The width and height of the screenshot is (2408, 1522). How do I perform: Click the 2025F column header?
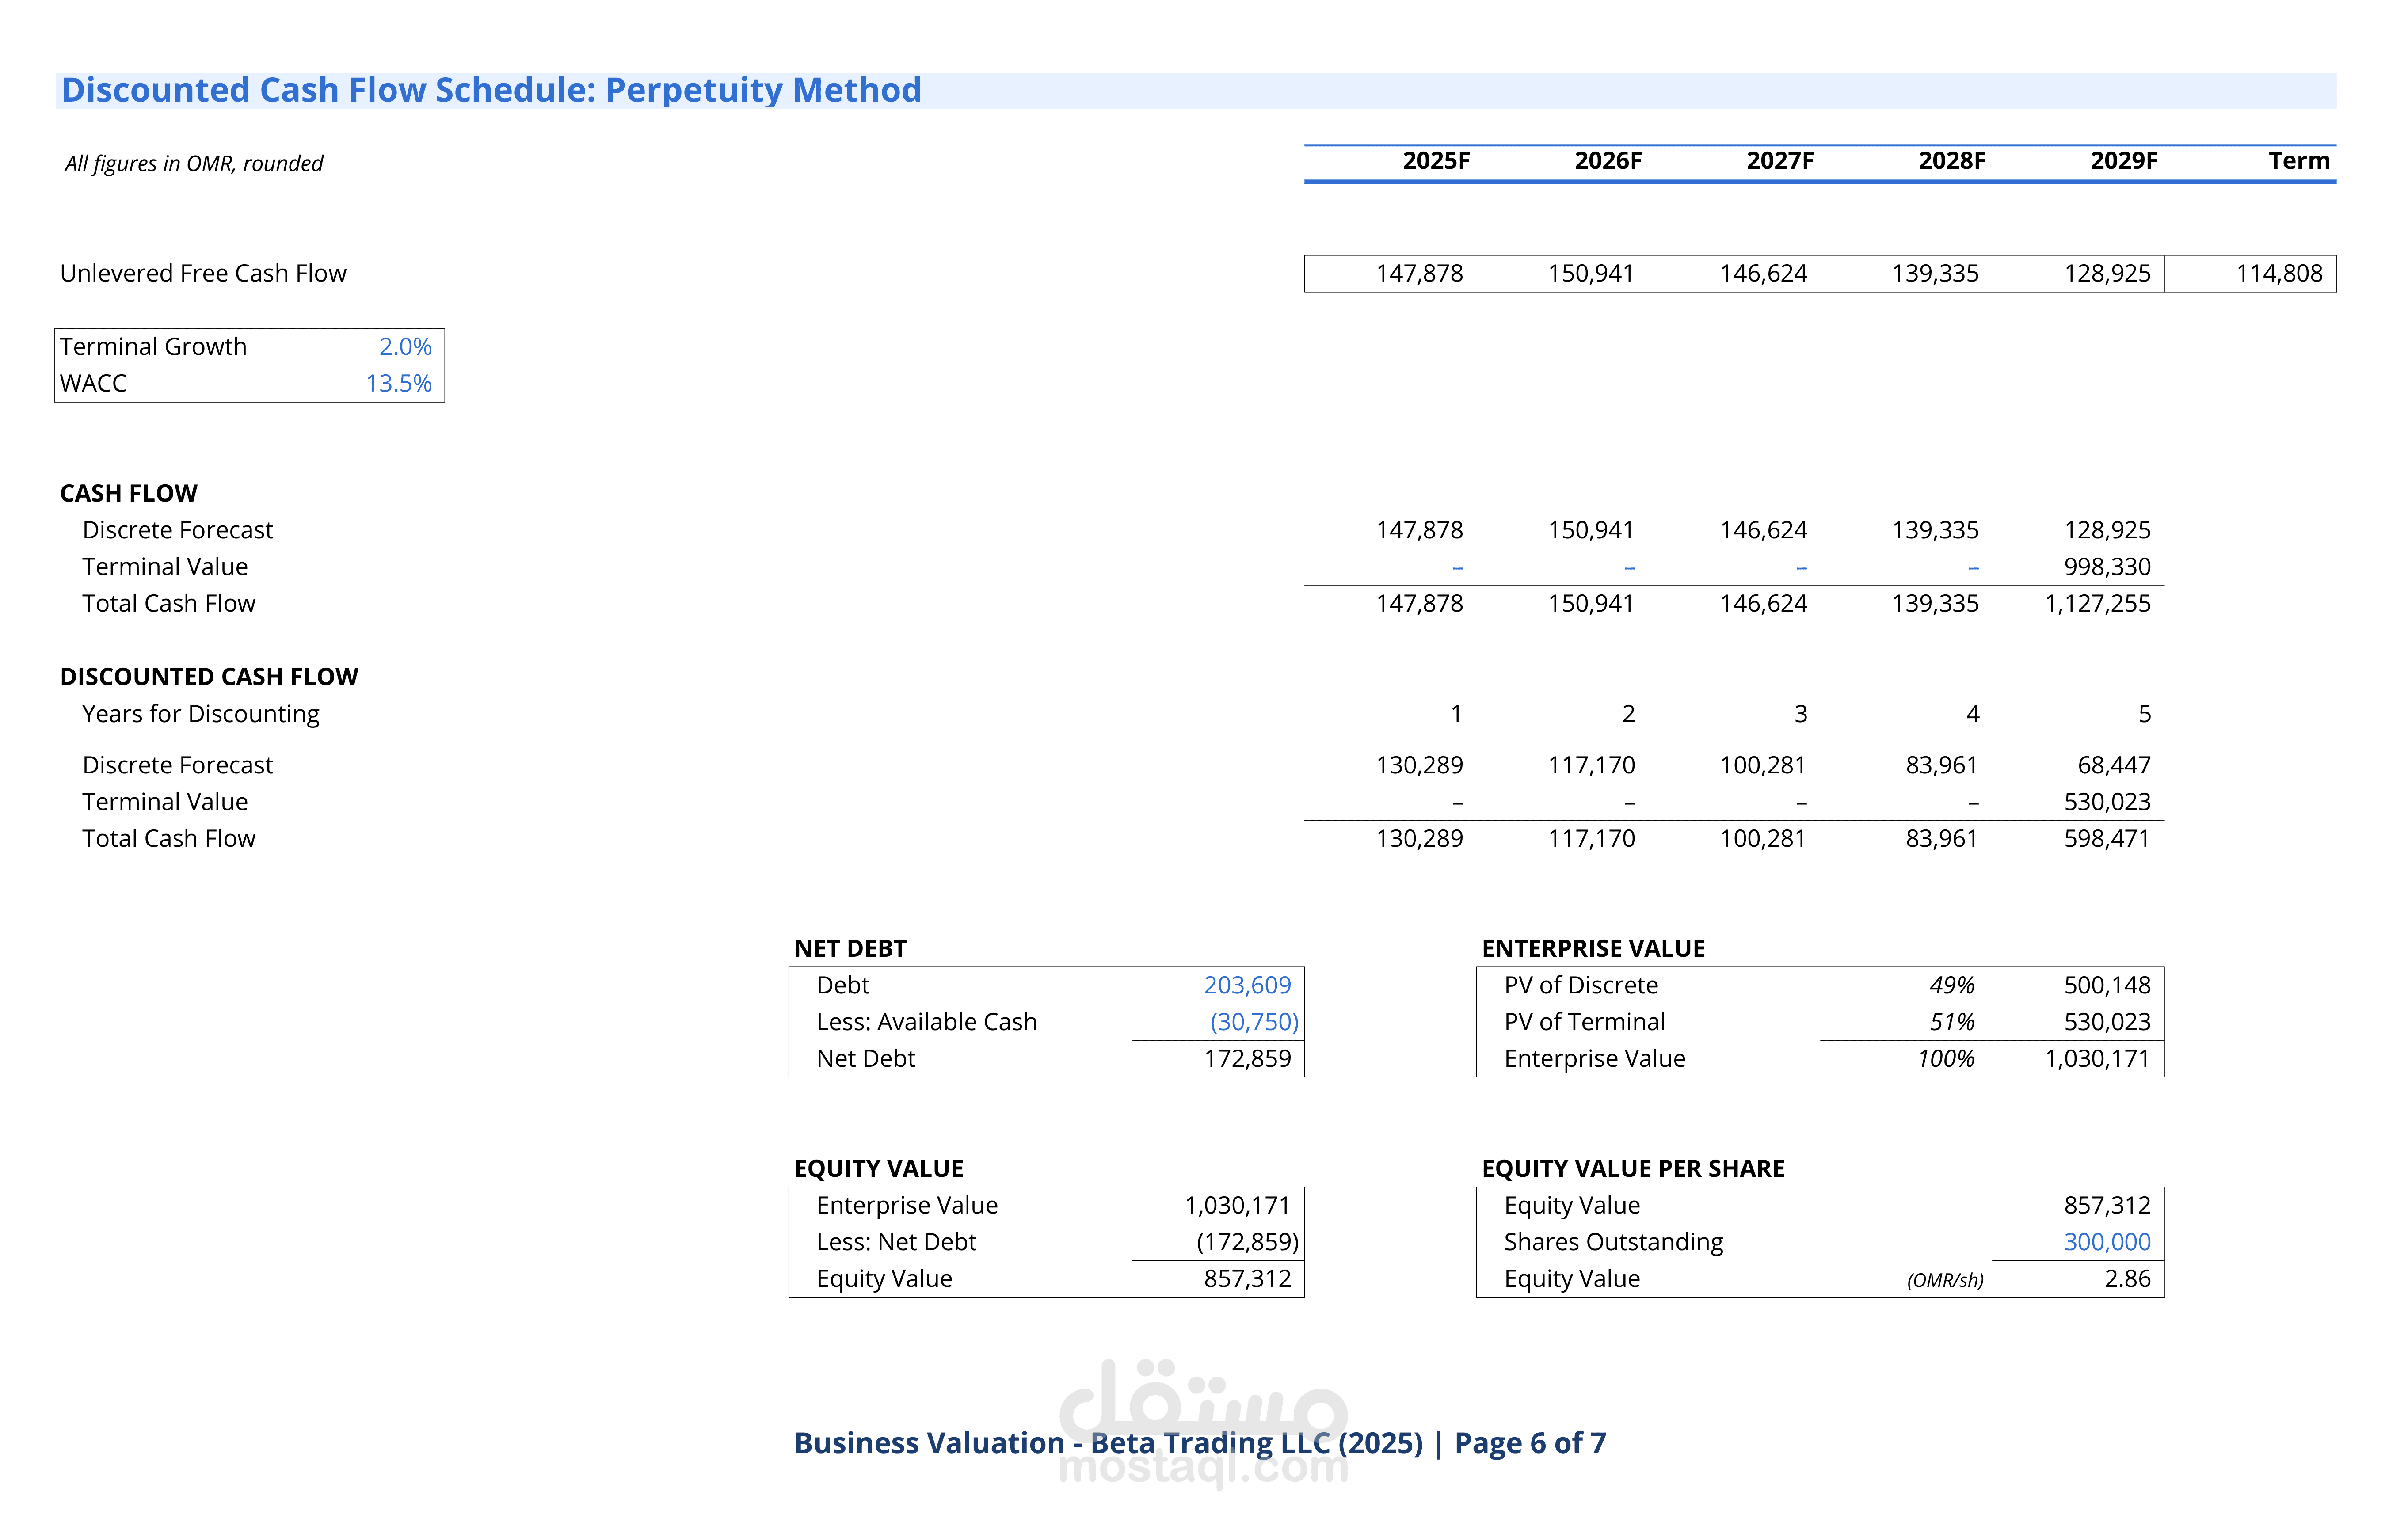pos(1435,161)
